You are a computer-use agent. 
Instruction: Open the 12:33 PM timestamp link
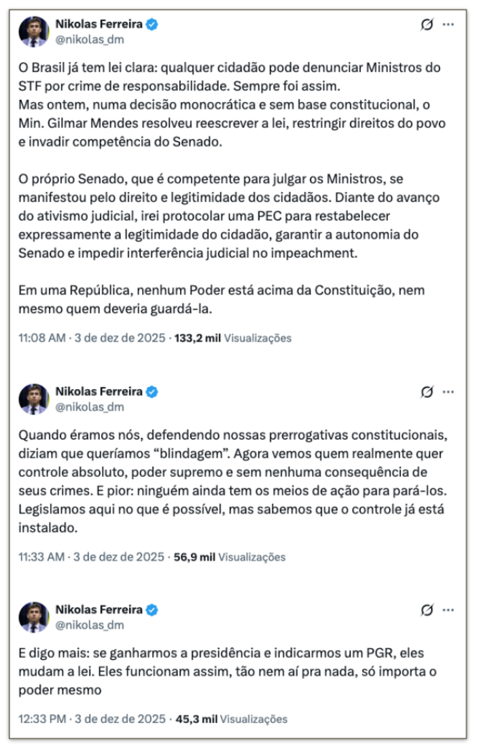click(x=91, y=719)
